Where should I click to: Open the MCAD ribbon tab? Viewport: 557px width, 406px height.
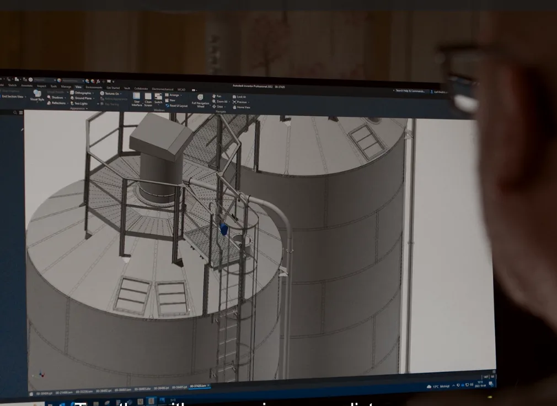(181, 89)
